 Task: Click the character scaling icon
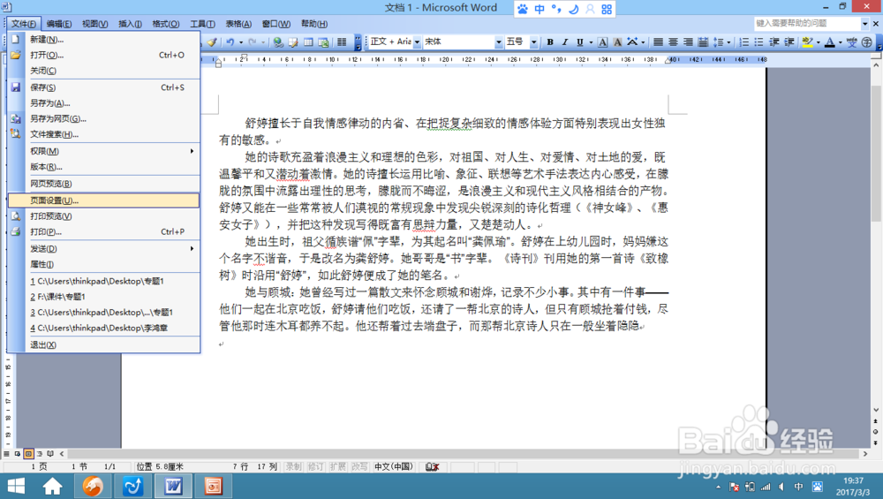click(632, 42)
